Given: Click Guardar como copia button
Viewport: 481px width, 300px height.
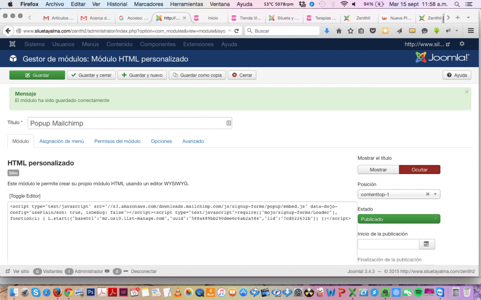Looking at the screenshot, I should 197,75.
